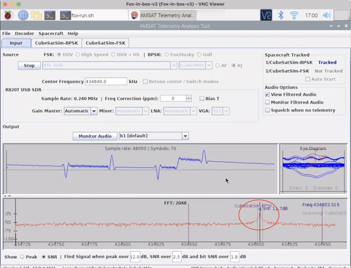Open the Raspberry Pi main menu
The height and width of the screenshot is (268, 351).
coord(8,15)
